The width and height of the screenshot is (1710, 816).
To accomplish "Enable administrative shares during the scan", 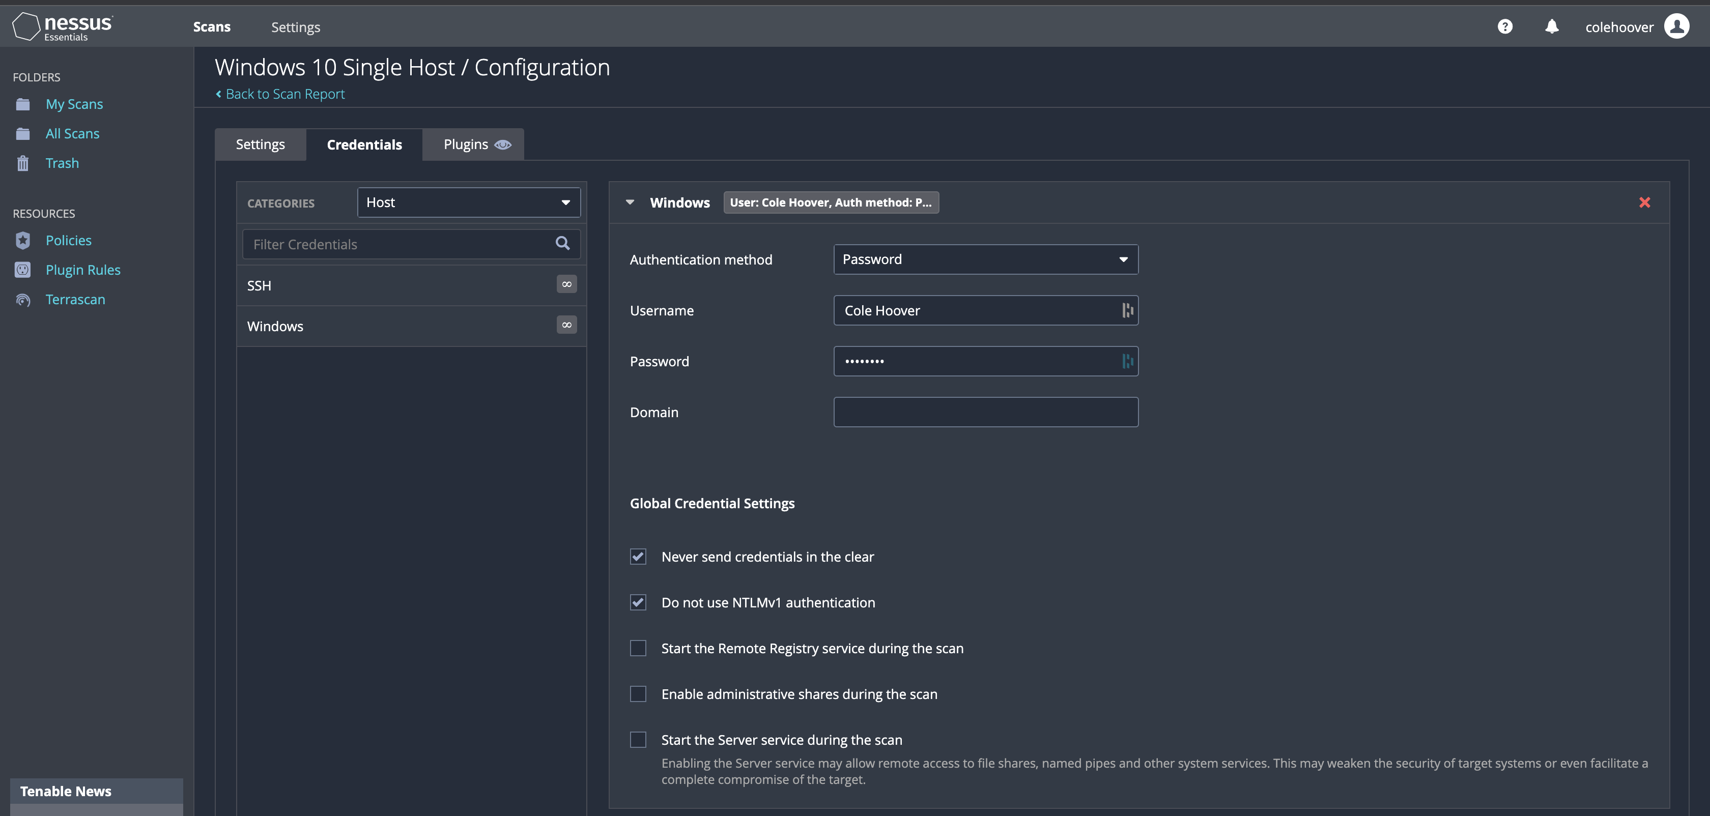I will click(x=638, y=694).
